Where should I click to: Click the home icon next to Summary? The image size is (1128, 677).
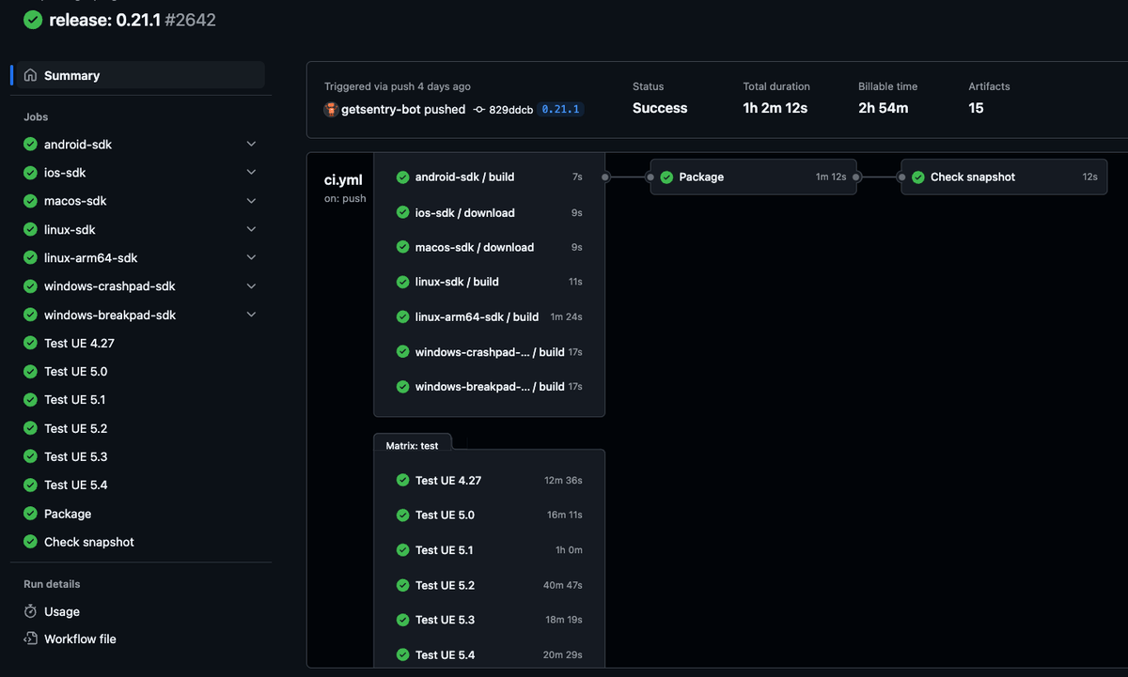click(x=31, y=75)
